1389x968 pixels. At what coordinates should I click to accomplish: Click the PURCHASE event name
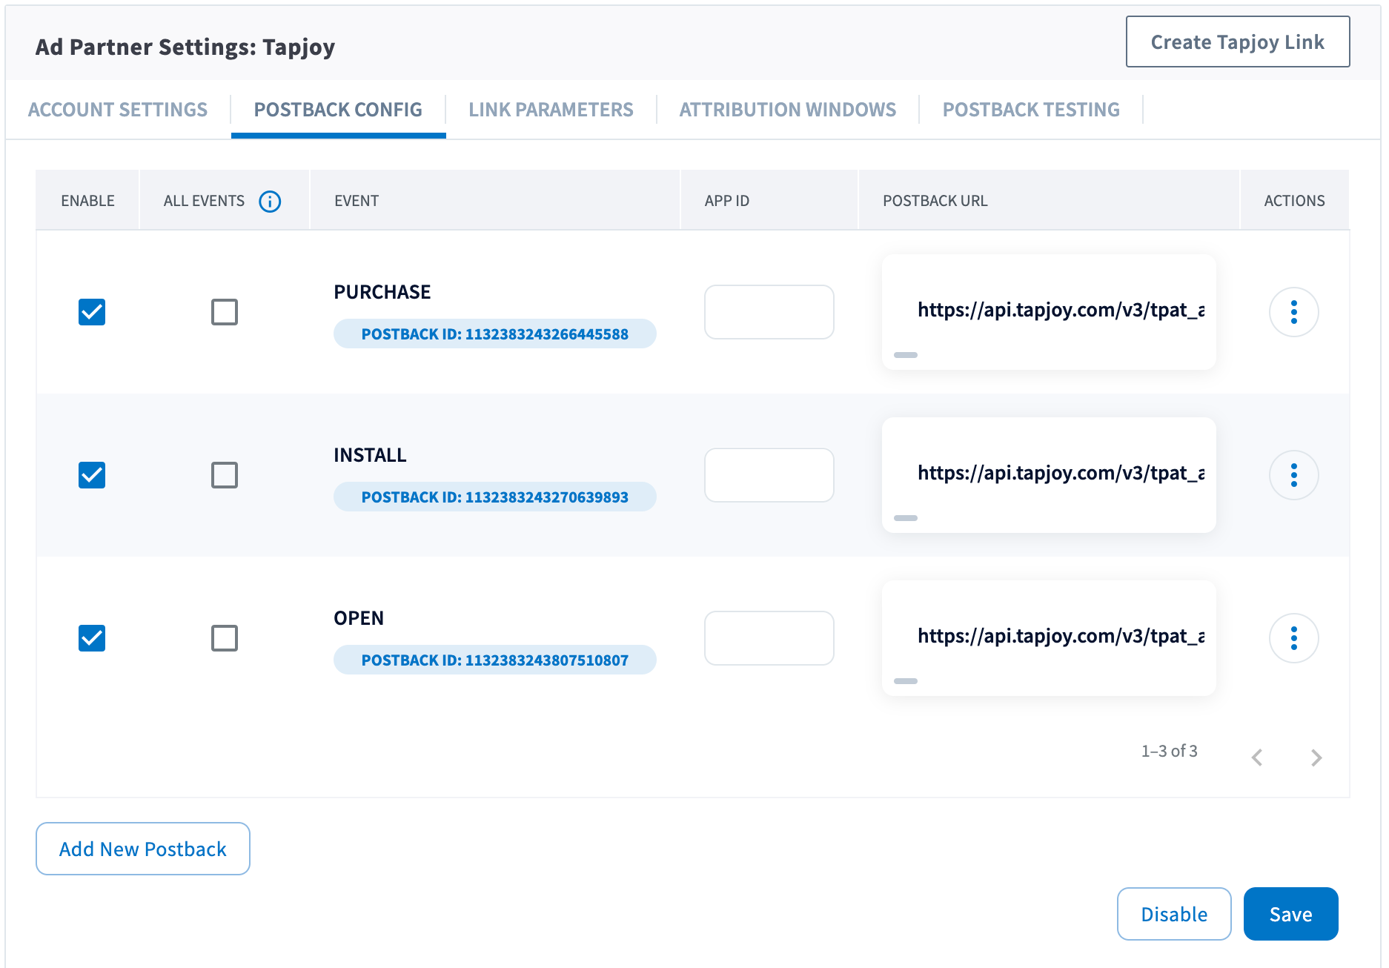(x=382, y=292)
